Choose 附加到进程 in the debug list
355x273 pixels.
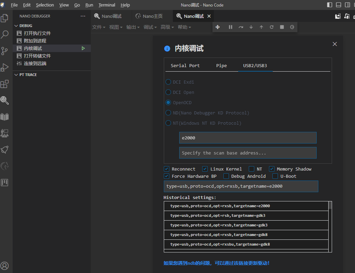[x=52, y=41]
